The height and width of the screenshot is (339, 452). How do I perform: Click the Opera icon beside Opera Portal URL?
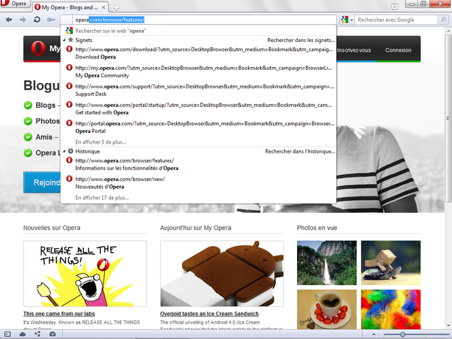click(x=69, y=123)
